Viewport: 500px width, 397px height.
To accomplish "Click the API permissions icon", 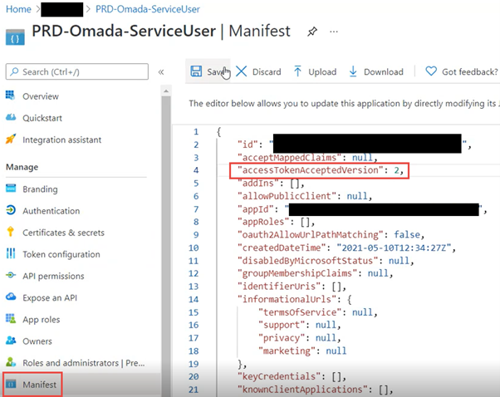I will point(11,275).
